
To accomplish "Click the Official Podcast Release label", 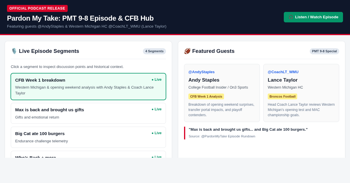I will [x=37, y=8].
